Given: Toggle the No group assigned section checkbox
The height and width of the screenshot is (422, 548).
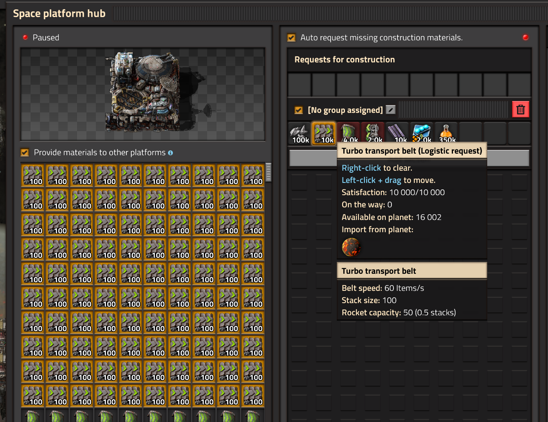Looking at the screenshot, I should [299, 110].
